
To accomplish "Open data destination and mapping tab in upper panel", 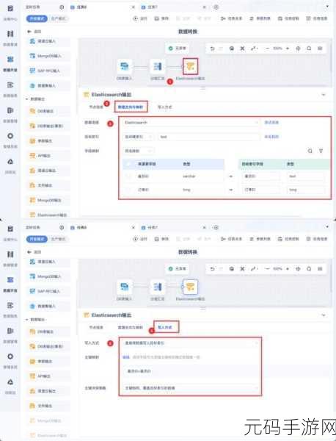I will (131, 107).
